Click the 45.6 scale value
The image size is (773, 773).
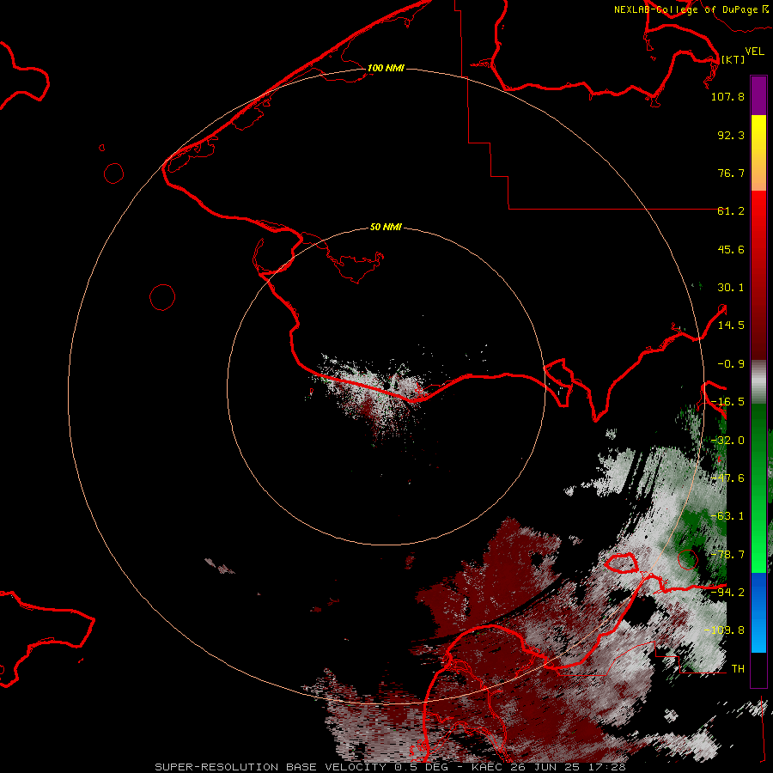(x=731, y=249)
